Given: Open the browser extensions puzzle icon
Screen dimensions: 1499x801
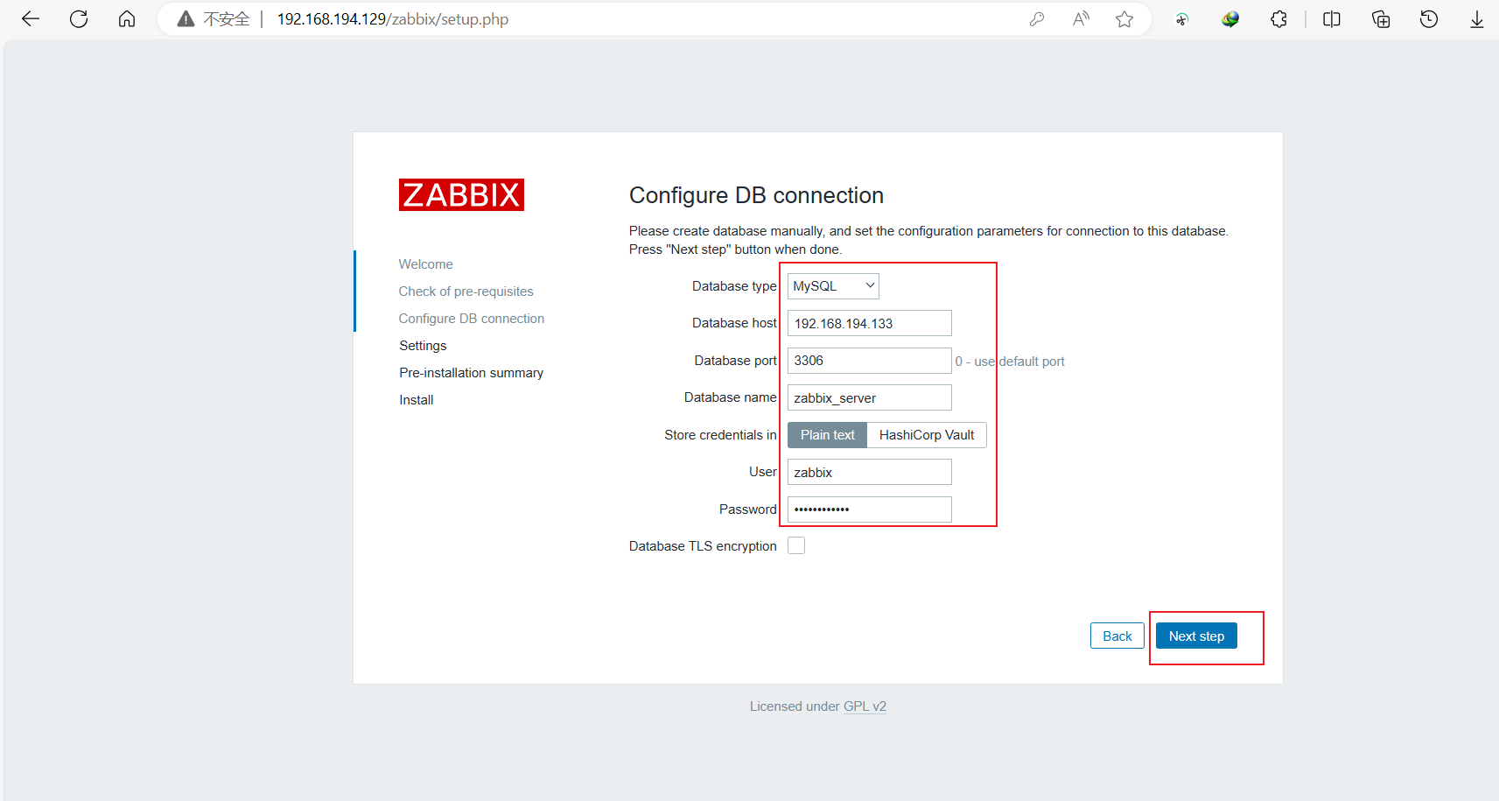Looking at the screenshot, I should (x=1279, y=19).
